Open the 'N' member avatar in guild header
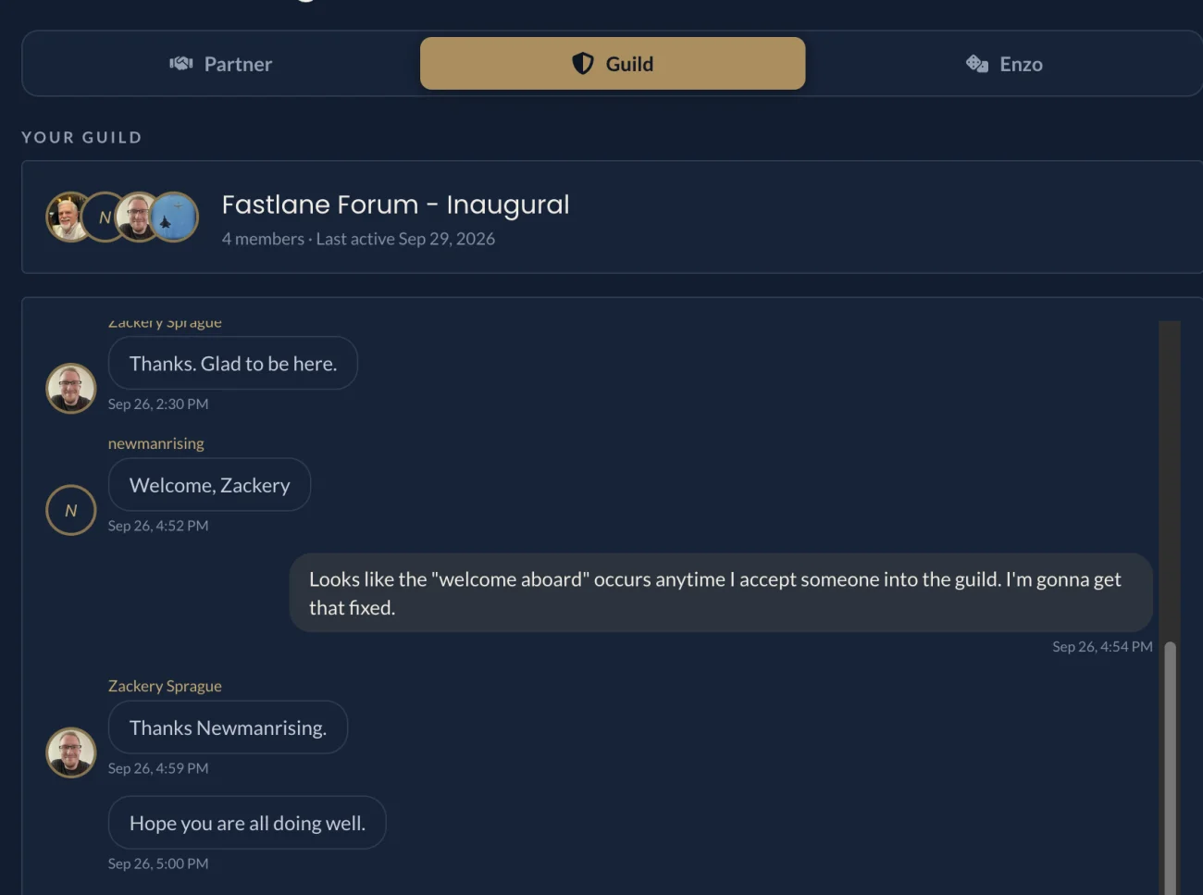1203x895 pixels. pyautogui.click(x=104, y=218)
